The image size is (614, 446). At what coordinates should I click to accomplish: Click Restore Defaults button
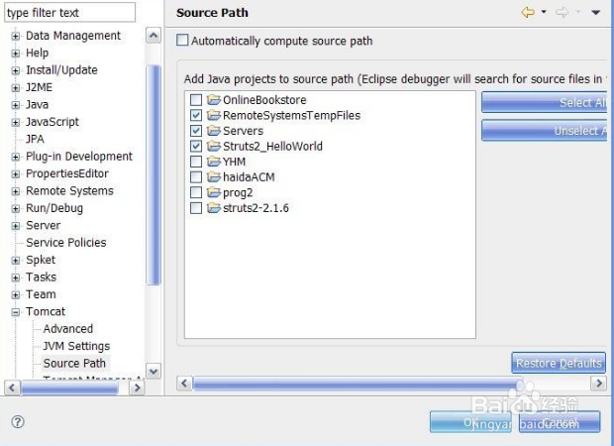point(559,363)
